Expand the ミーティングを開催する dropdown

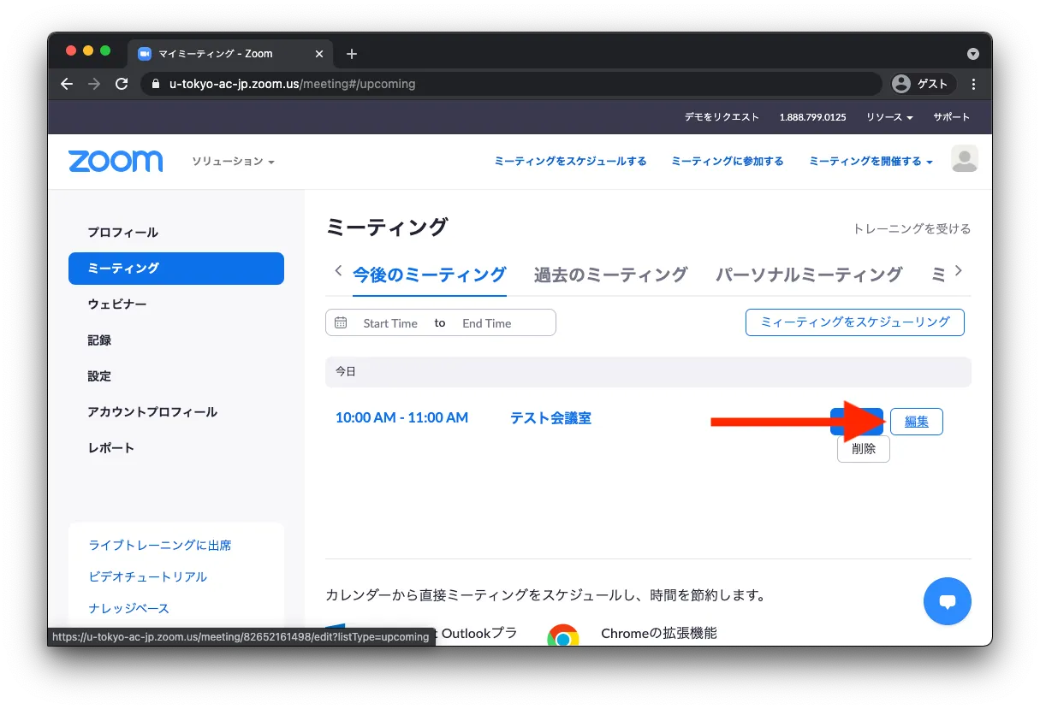[871, 161]
